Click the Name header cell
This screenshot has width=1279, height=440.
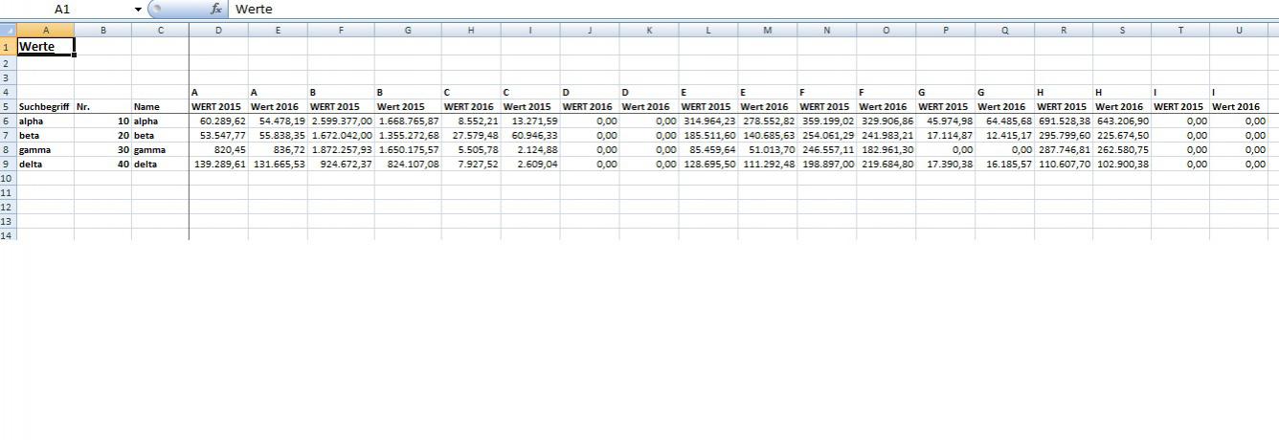(x=160, y=107)
